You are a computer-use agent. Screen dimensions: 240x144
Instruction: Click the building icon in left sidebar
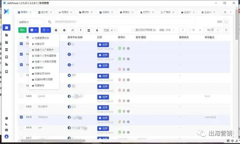pos(6,64)
